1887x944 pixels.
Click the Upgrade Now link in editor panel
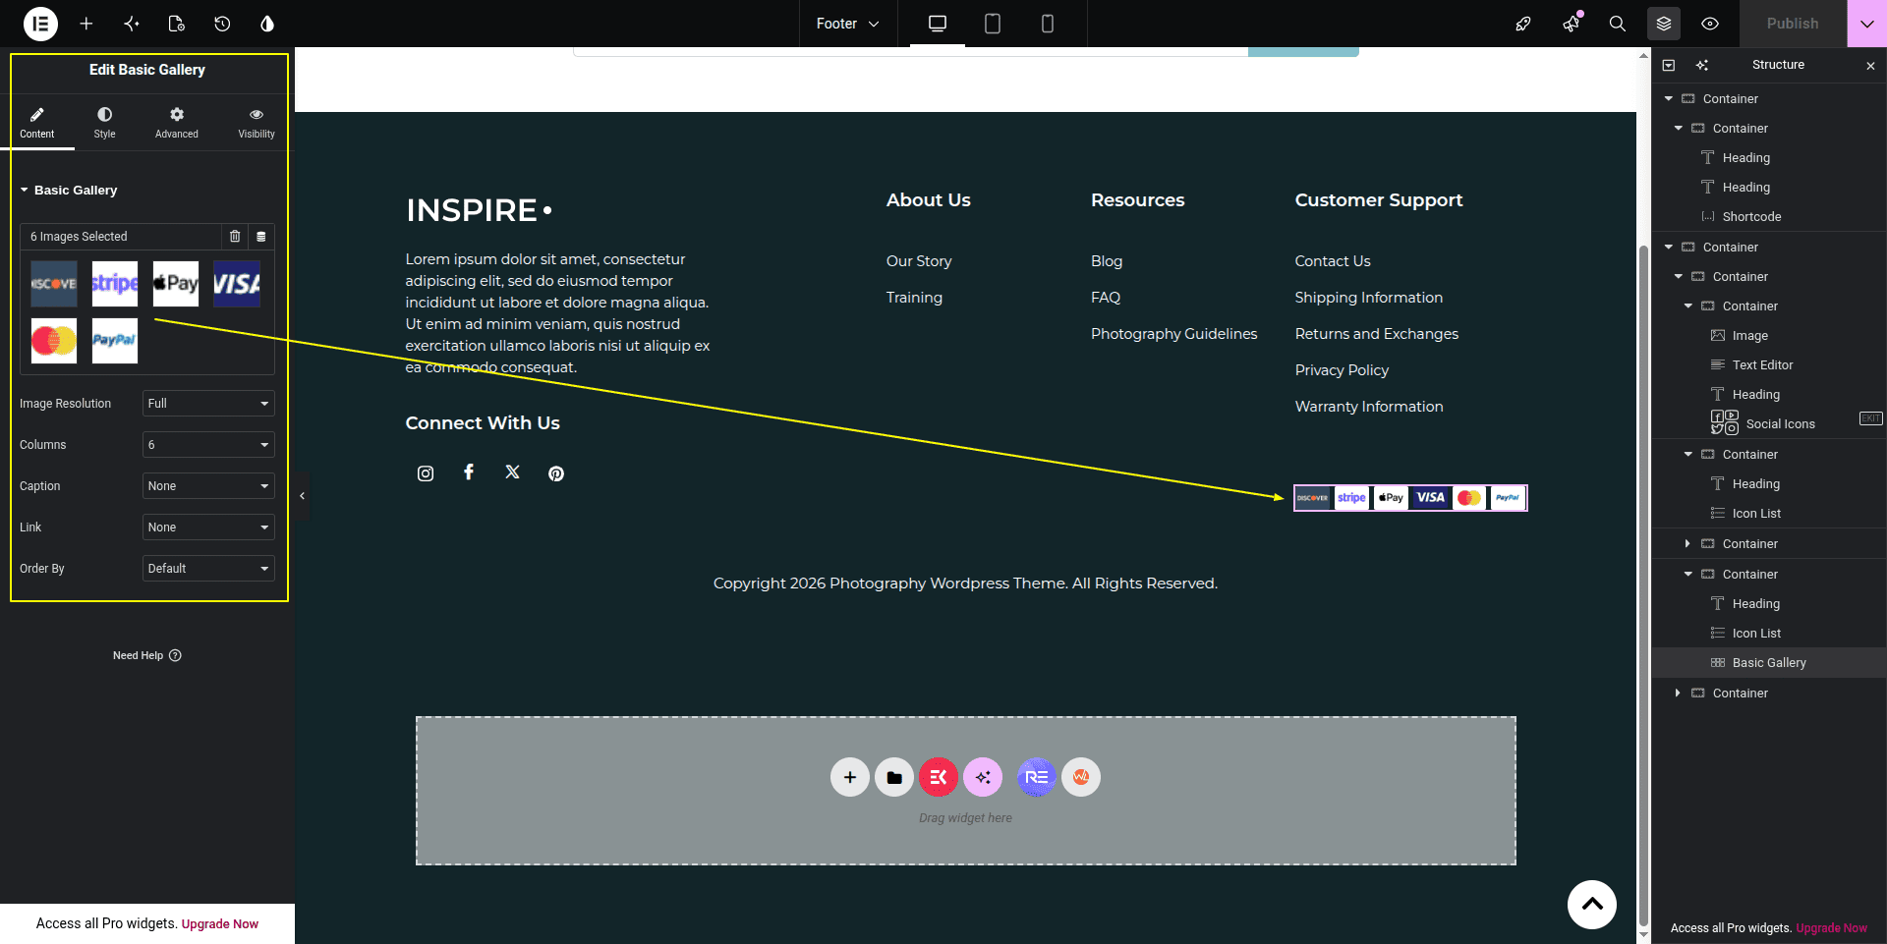click(220, 923)
